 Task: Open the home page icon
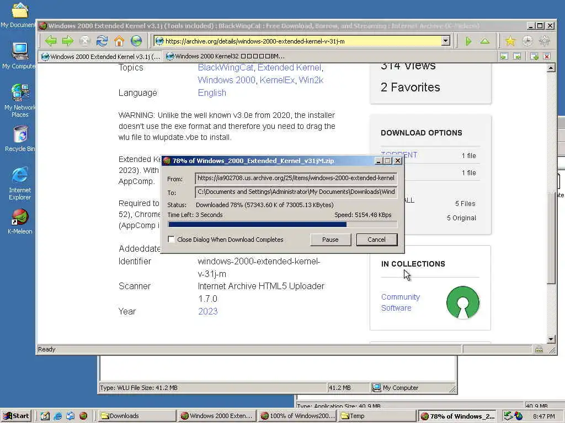[119, 41]
